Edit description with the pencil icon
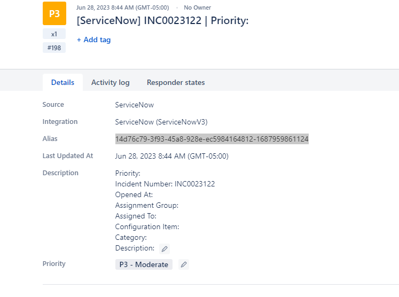The width and height of the screenshot is (399, 297). tap(165, 248)
